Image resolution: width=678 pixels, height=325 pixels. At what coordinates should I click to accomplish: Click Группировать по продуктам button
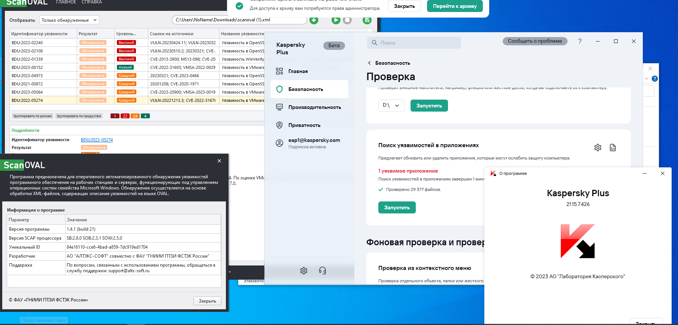pos(79,116)
